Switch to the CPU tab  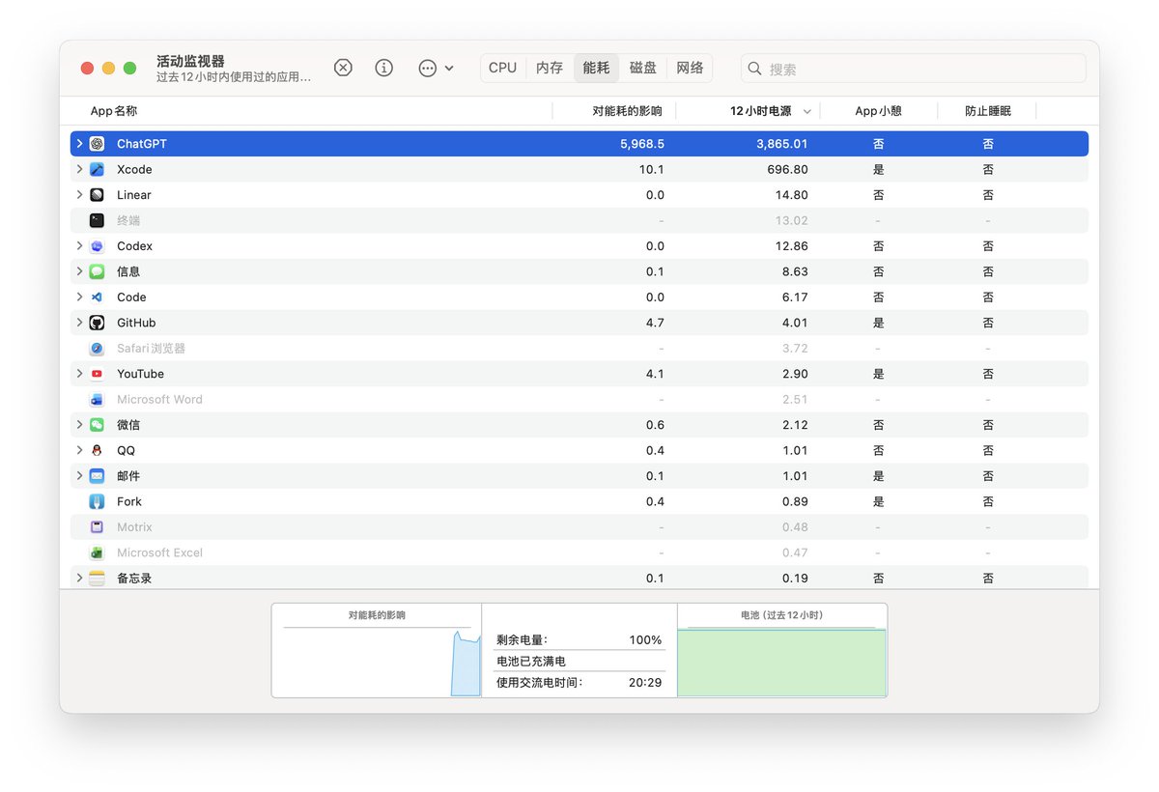(x=503, y=68)
